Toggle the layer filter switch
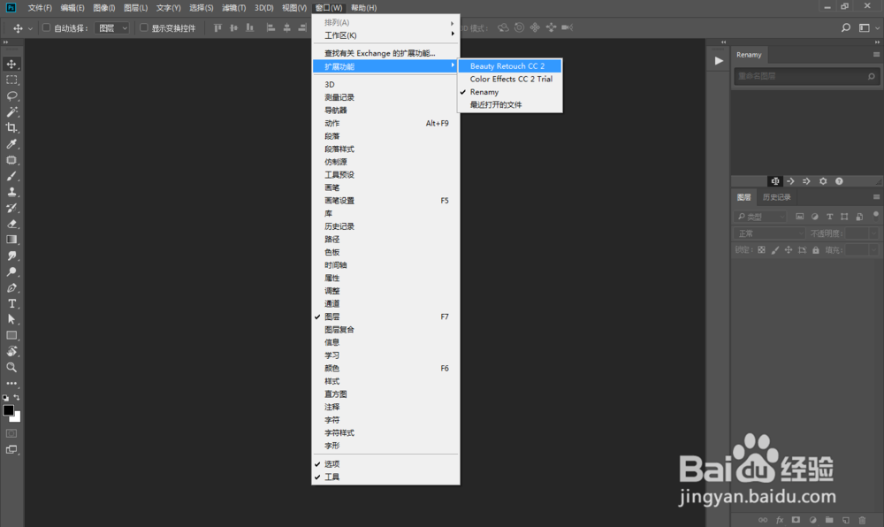Screen dimensions: 884x527 click(875, 215)
